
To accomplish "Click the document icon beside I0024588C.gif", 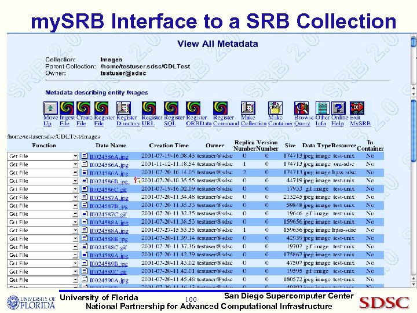I will tap(85, 247).
